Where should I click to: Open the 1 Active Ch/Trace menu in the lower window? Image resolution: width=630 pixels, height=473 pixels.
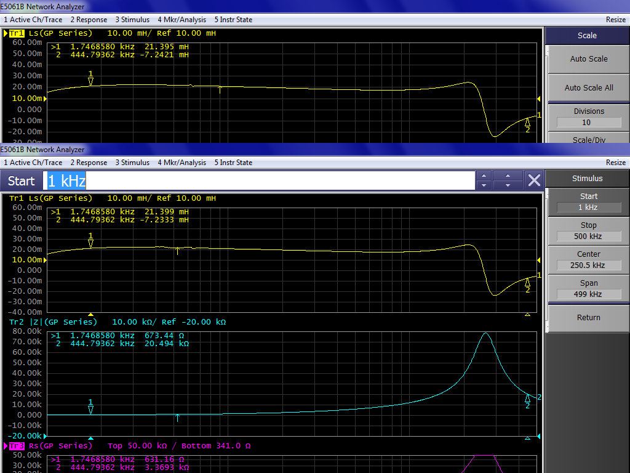[33, 163]
